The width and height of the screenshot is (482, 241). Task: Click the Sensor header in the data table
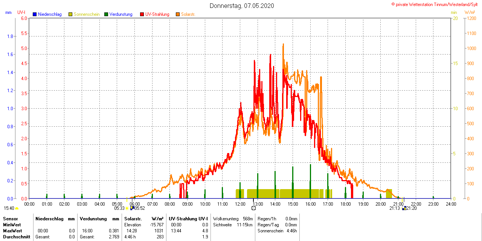[x=11, y=219]
